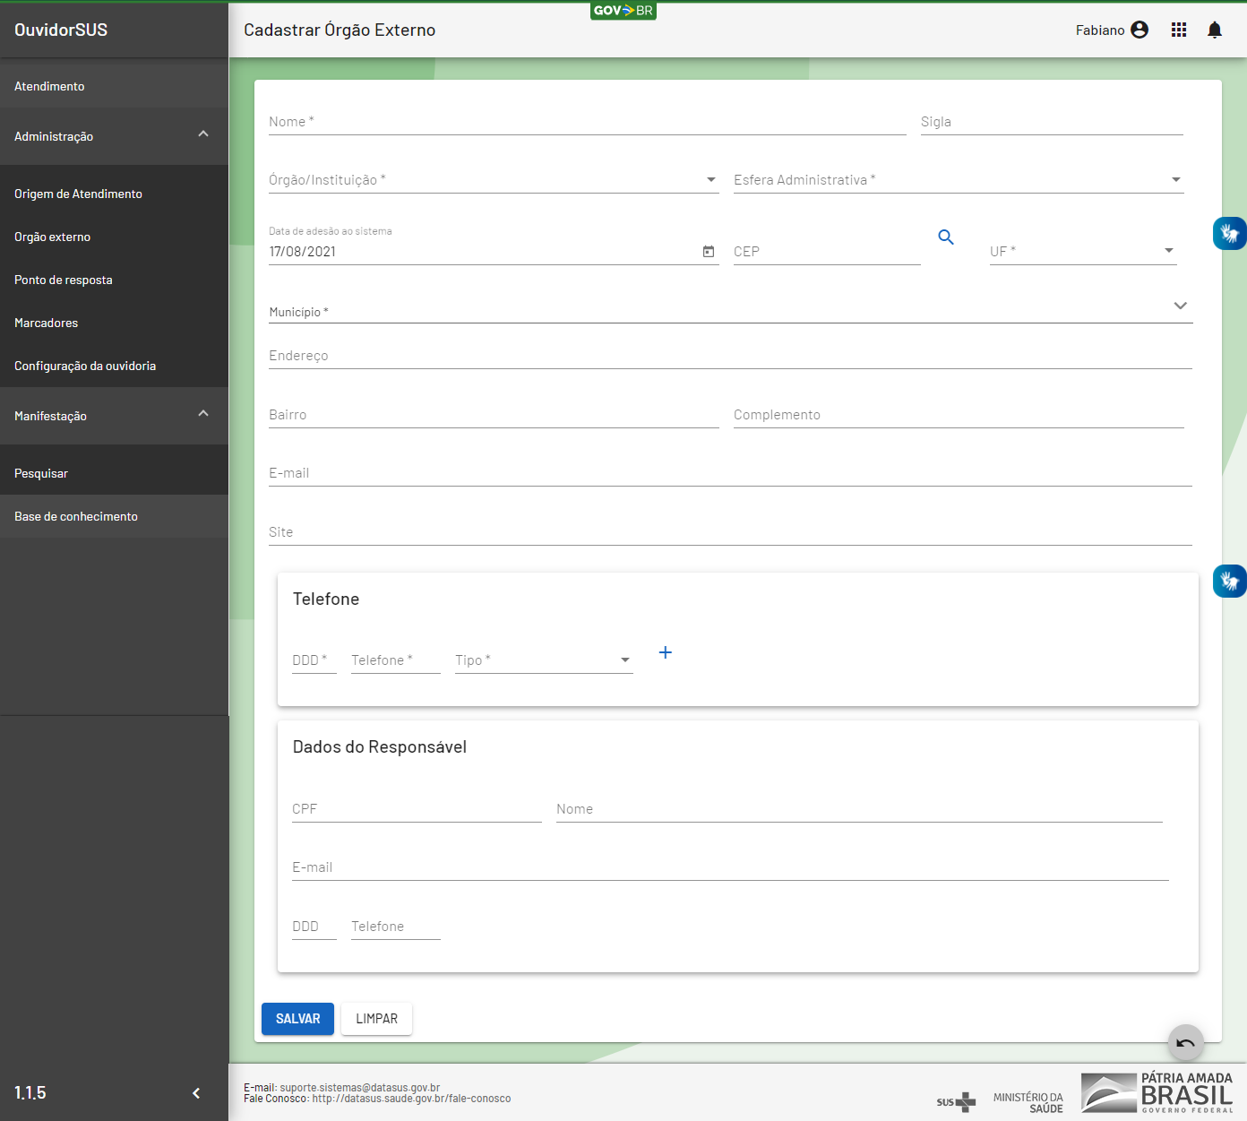Click the Fabiano user account icon
This screenshot has height=1121, width=1247.
[1139, 30]
